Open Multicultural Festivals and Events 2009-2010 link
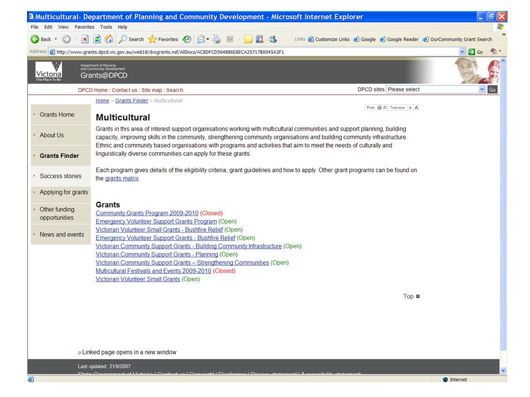This screenshot has width=530, height=397. coord(153,271)
